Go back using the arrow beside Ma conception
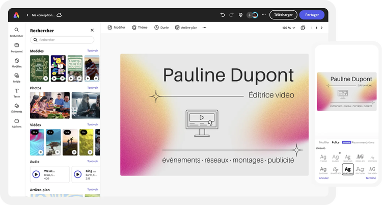Image resolution: width=382 pixels, height=205 pixels. pos(28,15)
